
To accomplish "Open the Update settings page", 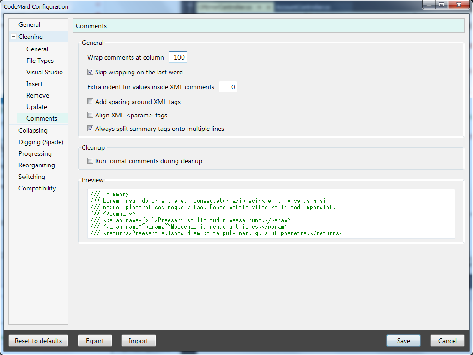I will pos(36,107).
